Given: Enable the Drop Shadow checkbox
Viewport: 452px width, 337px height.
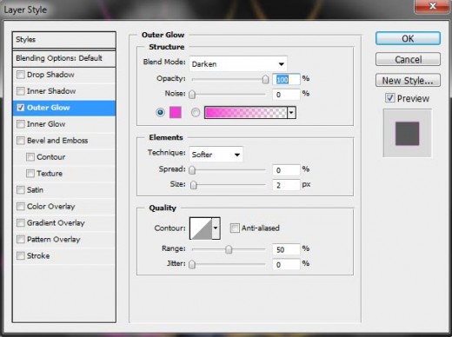Looking at the screenshot, I should (21, 75).
